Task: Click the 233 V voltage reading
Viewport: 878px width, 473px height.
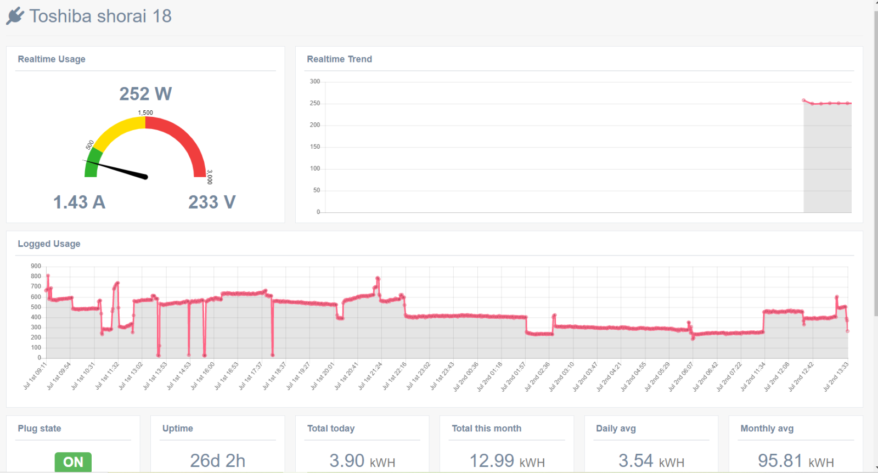Action: pyautogui.click(x=212, y=202)
